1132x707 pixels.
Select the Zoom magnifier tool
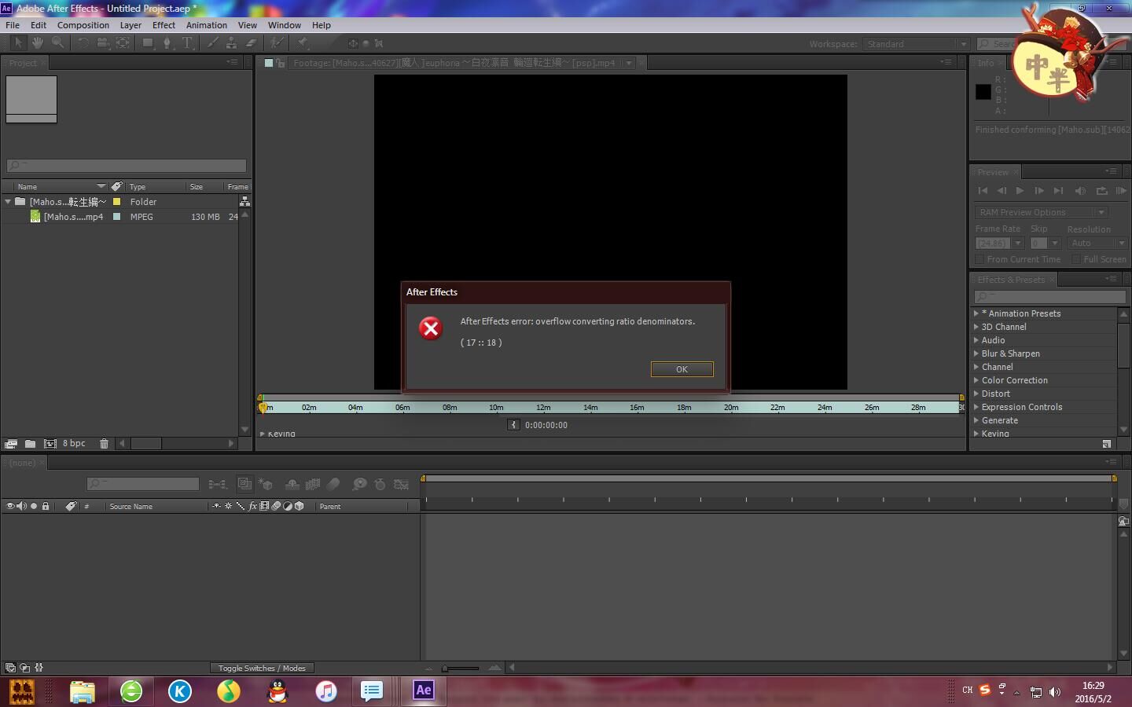click(57, 42)
